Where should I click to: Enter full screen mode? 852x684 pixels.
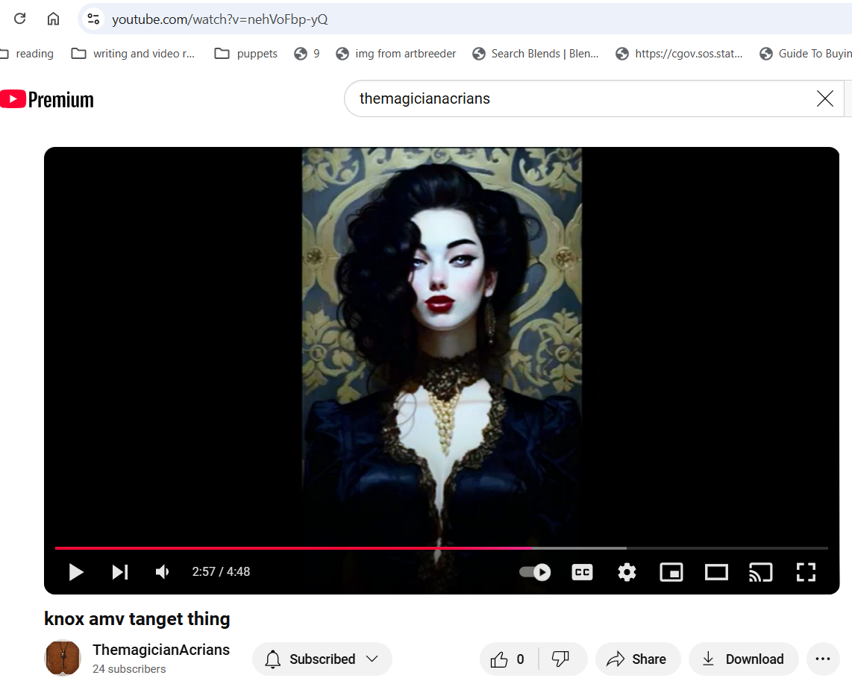[806, 572]
